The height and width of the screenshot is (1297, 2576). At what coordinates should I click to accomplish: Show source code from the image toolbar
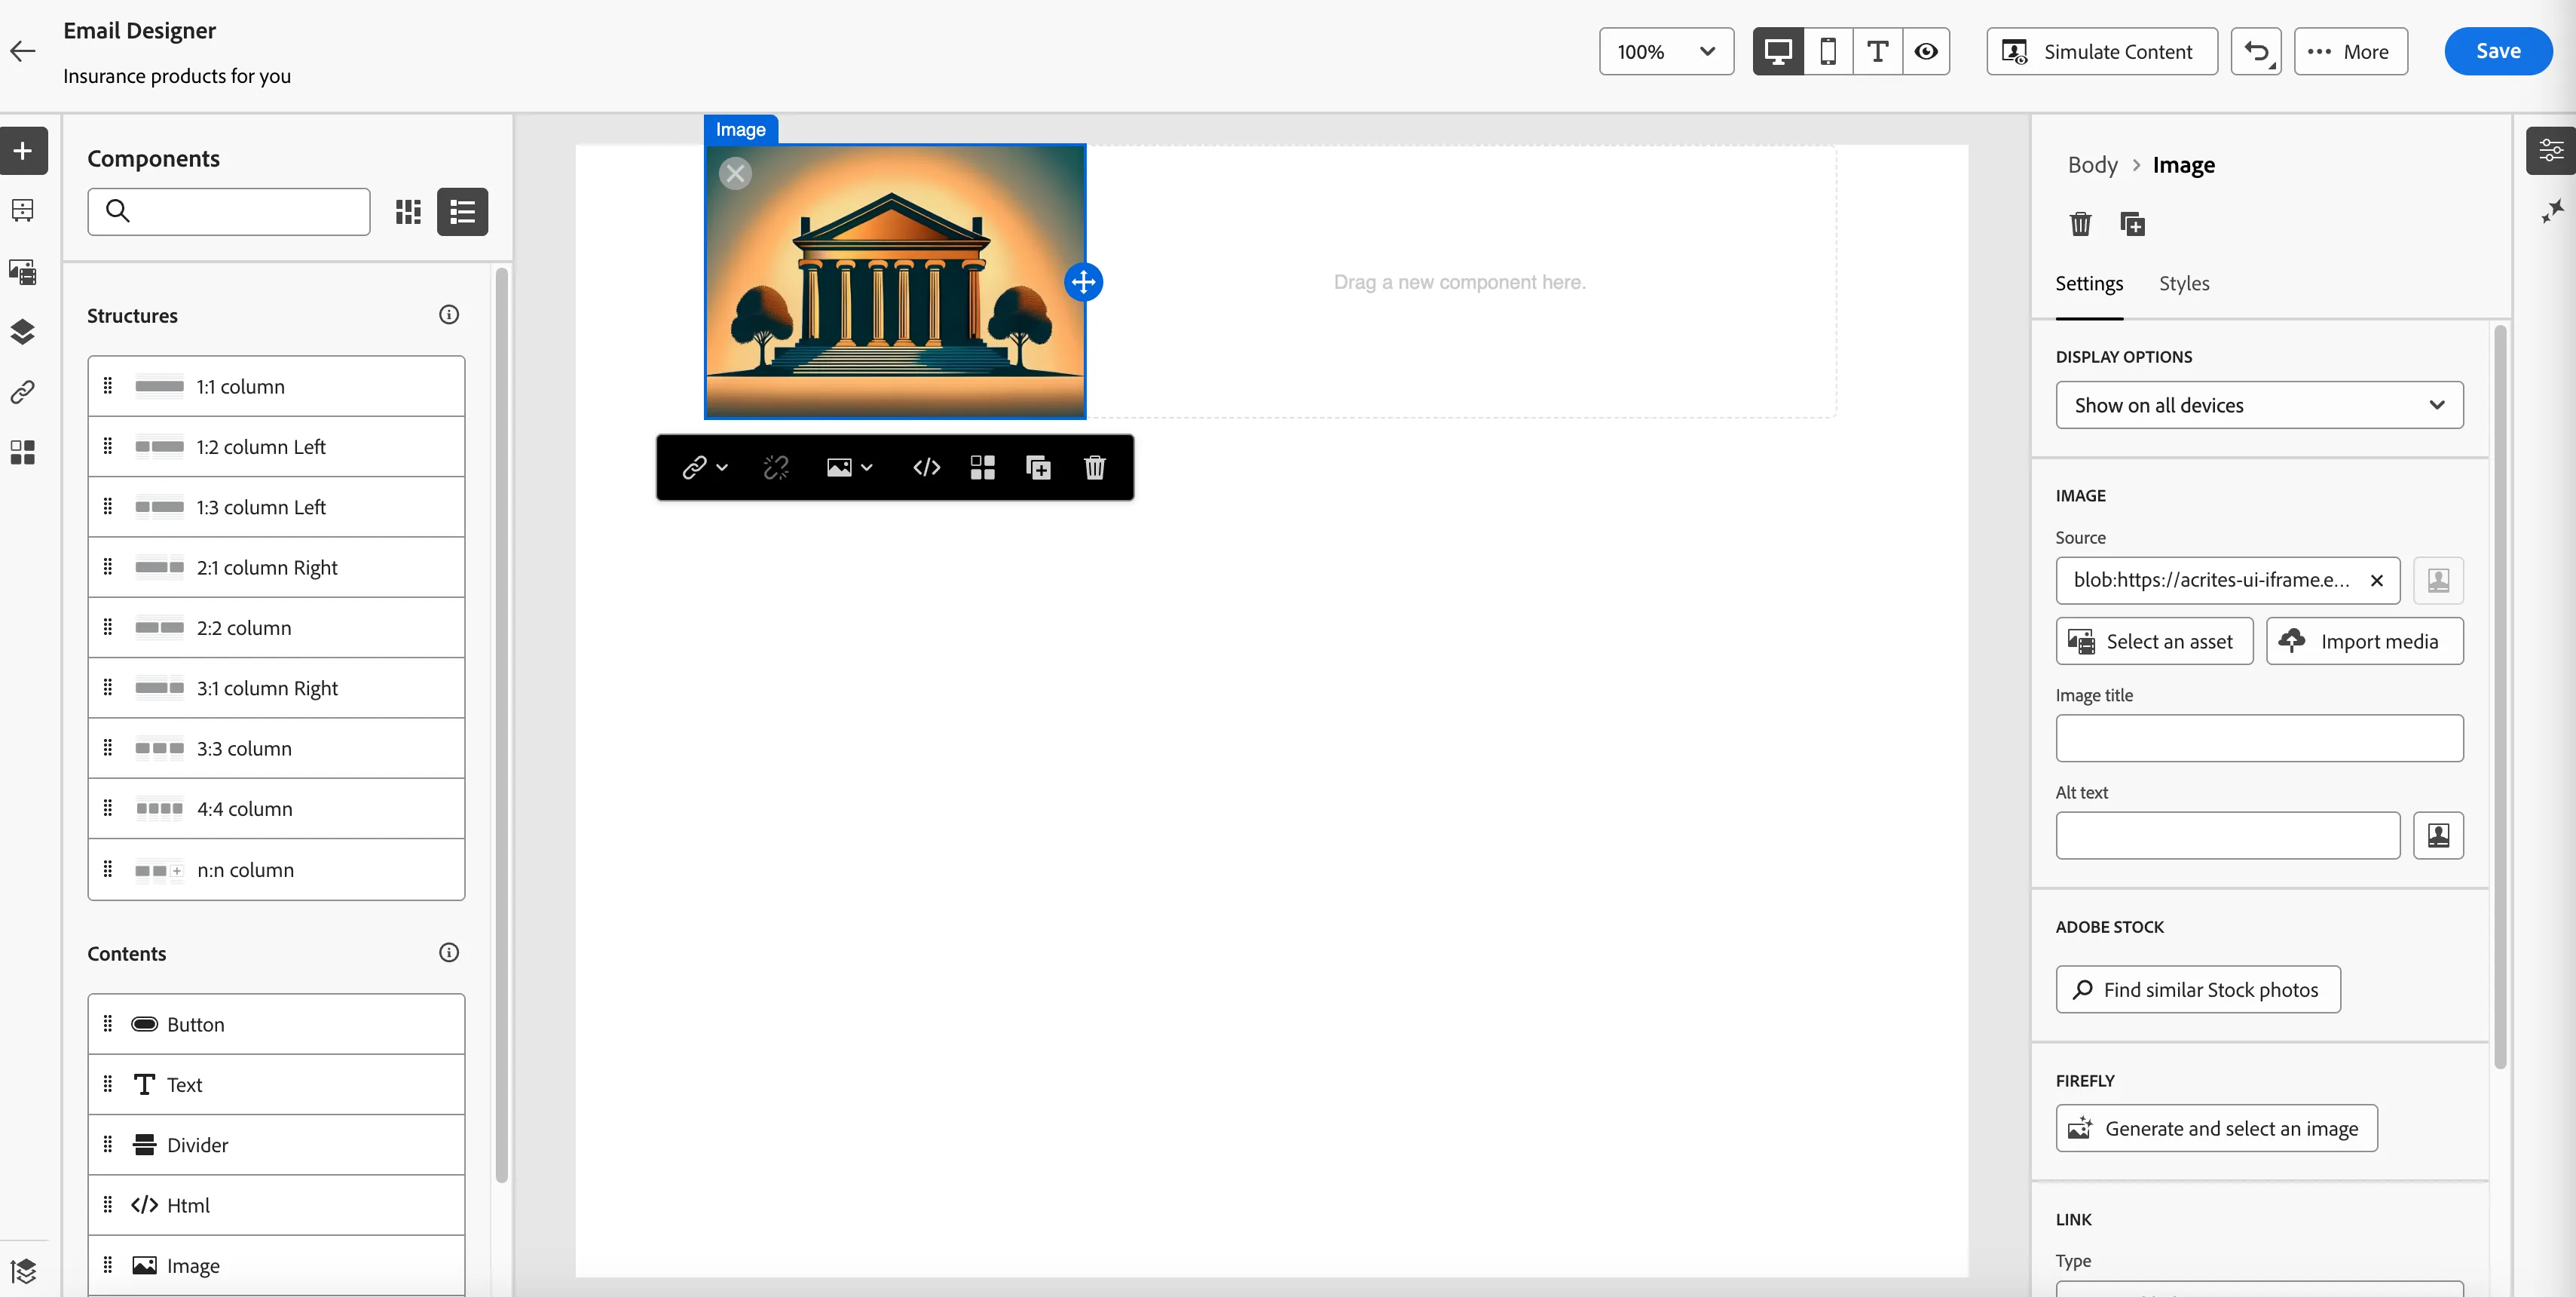pyautogui.click(x=927, y=468)
